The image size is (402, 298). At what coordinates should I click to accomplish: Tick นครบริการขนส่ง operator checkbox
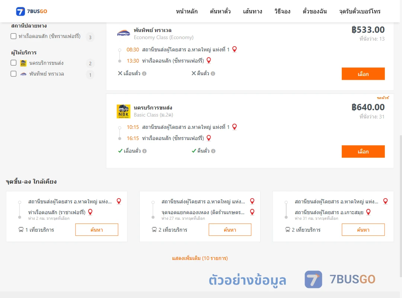(x=14, y=63)
